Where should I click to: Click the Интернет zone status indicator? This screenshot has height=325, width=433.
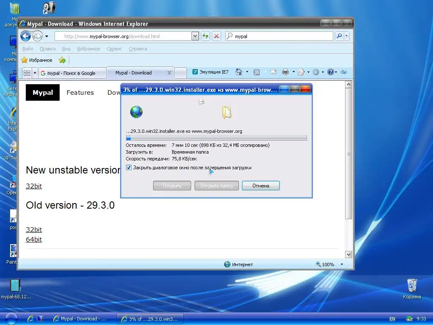coord(238,264)
